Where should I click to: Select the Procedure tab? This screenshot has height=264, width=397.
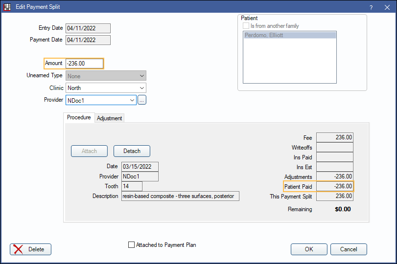point(79,118)
